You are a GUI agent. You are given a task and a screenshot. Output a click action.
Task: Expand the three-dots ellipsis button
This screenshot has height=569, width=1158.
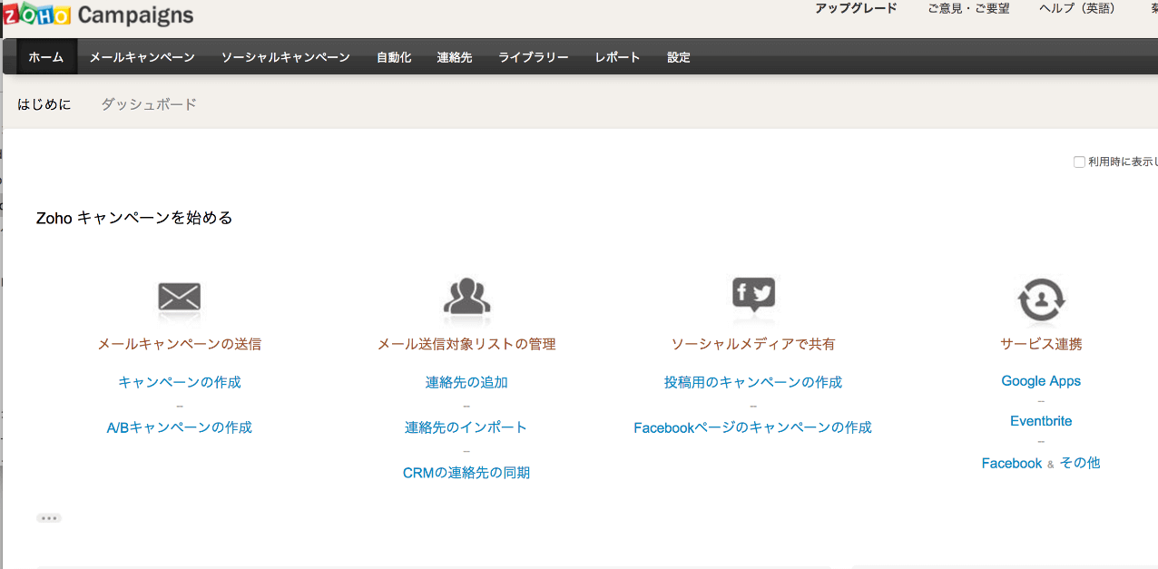point(49,518)
